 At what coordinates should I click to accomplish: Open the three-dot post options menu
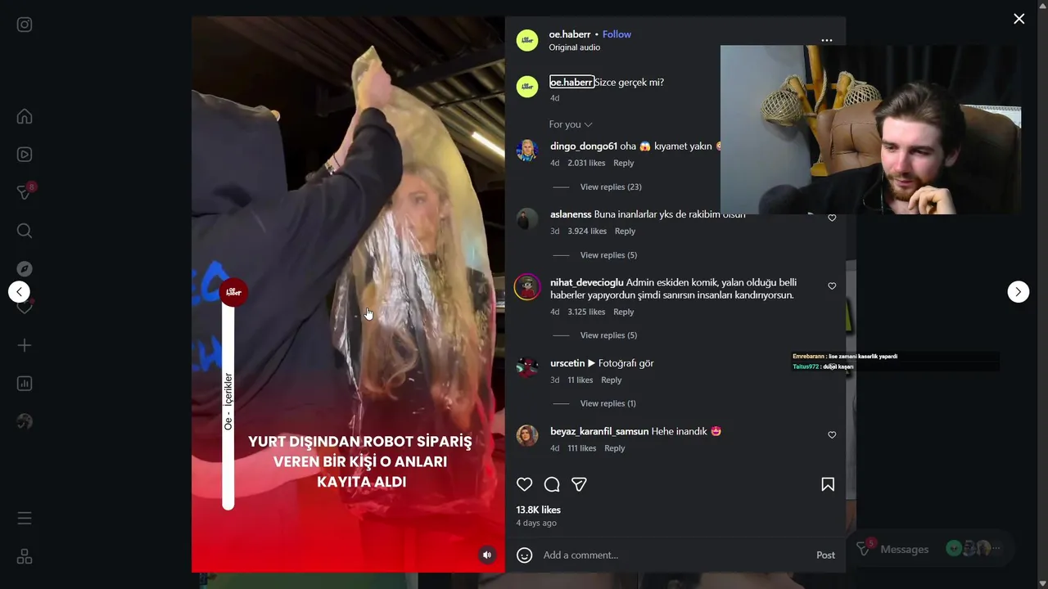pyautogui.click(x=827, y=40)
